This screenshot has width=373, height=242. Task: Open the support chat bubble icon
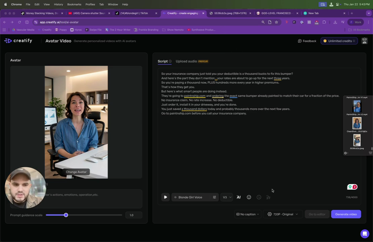(365, 234)
